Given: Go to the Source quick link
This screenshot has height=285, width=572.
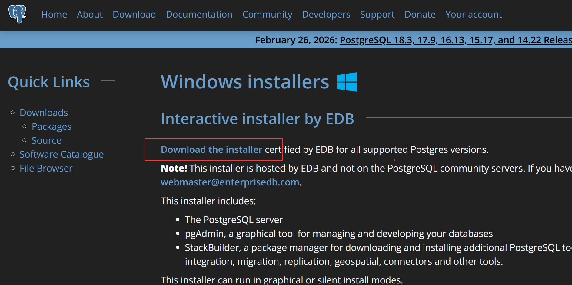Looking at the screenshot, I should 46,140.
